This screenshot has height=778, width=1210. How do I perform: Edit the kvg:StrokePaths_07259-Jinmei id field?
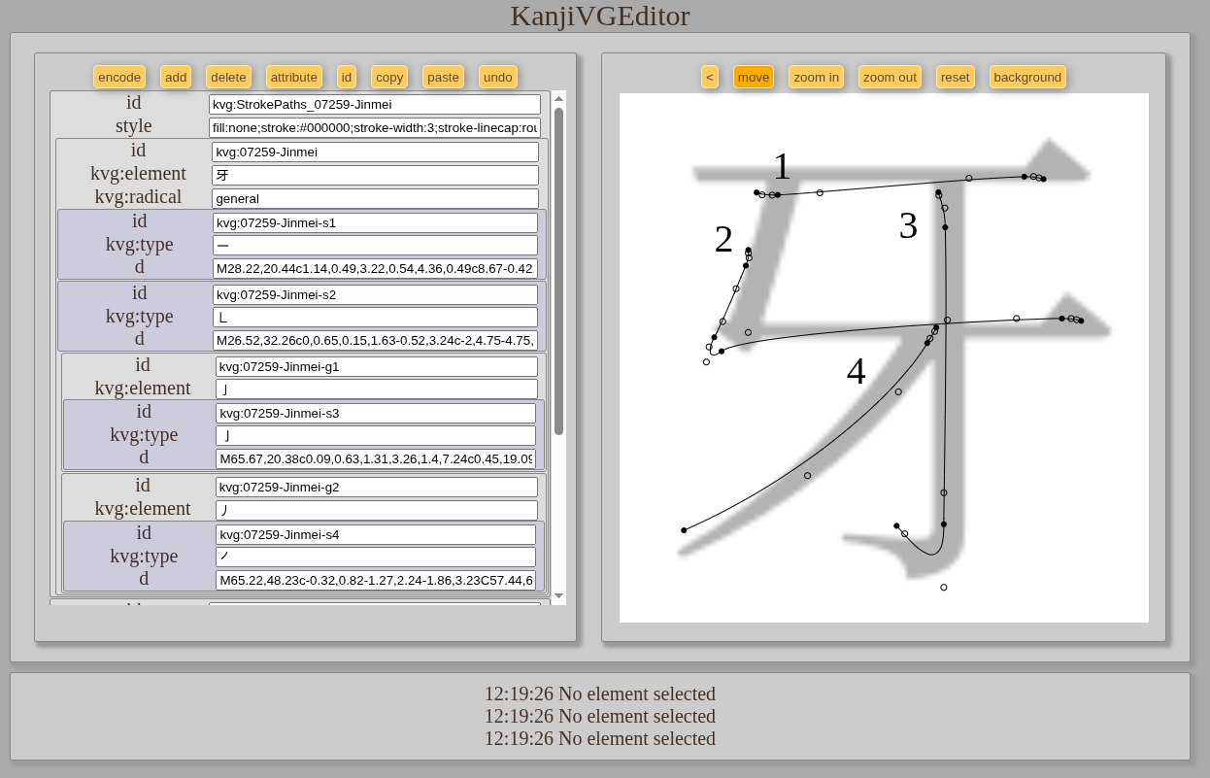click(375, 104)
